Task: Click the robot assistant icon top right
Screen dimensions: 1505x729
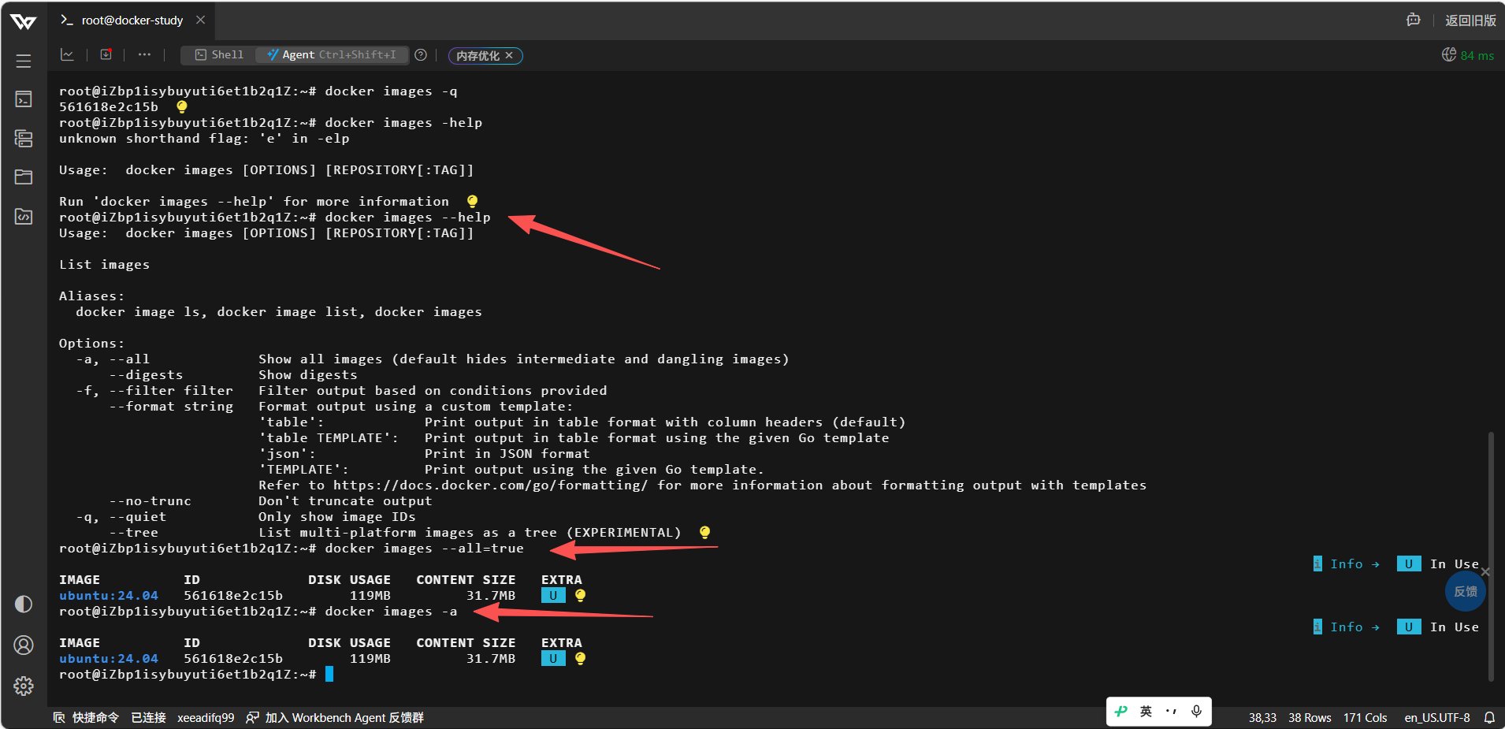Action: [1414, 20]
